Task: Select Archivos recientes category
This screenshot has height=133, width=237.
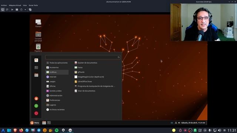Action: click(57, 109)
